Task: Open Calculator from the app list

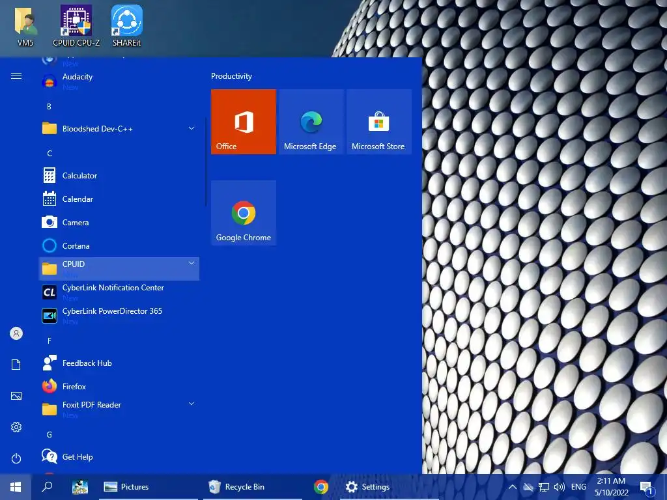Action: click(119, 176)
